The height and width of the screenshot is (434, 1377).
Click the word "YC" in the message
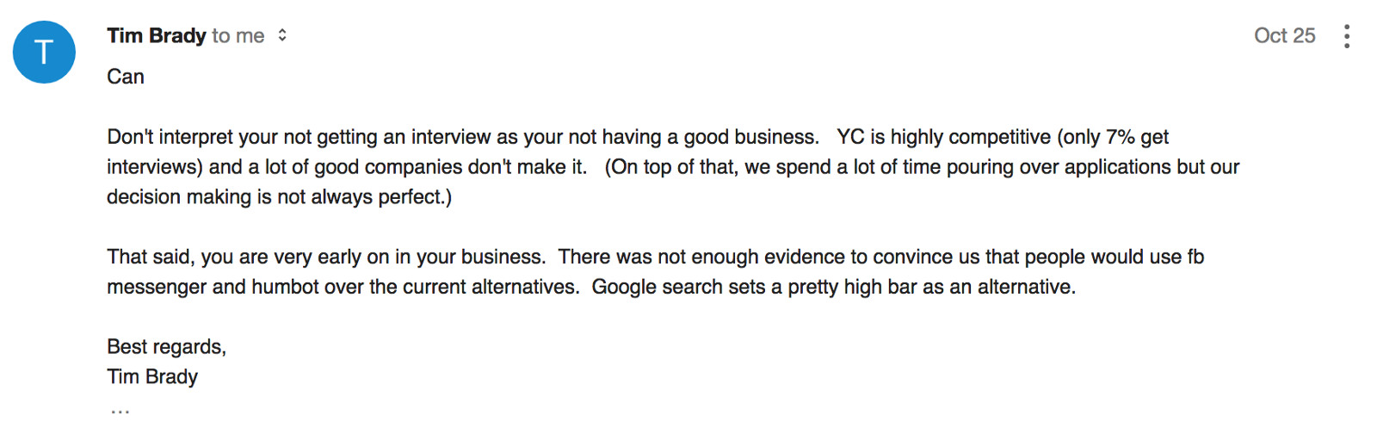[850, 137]
